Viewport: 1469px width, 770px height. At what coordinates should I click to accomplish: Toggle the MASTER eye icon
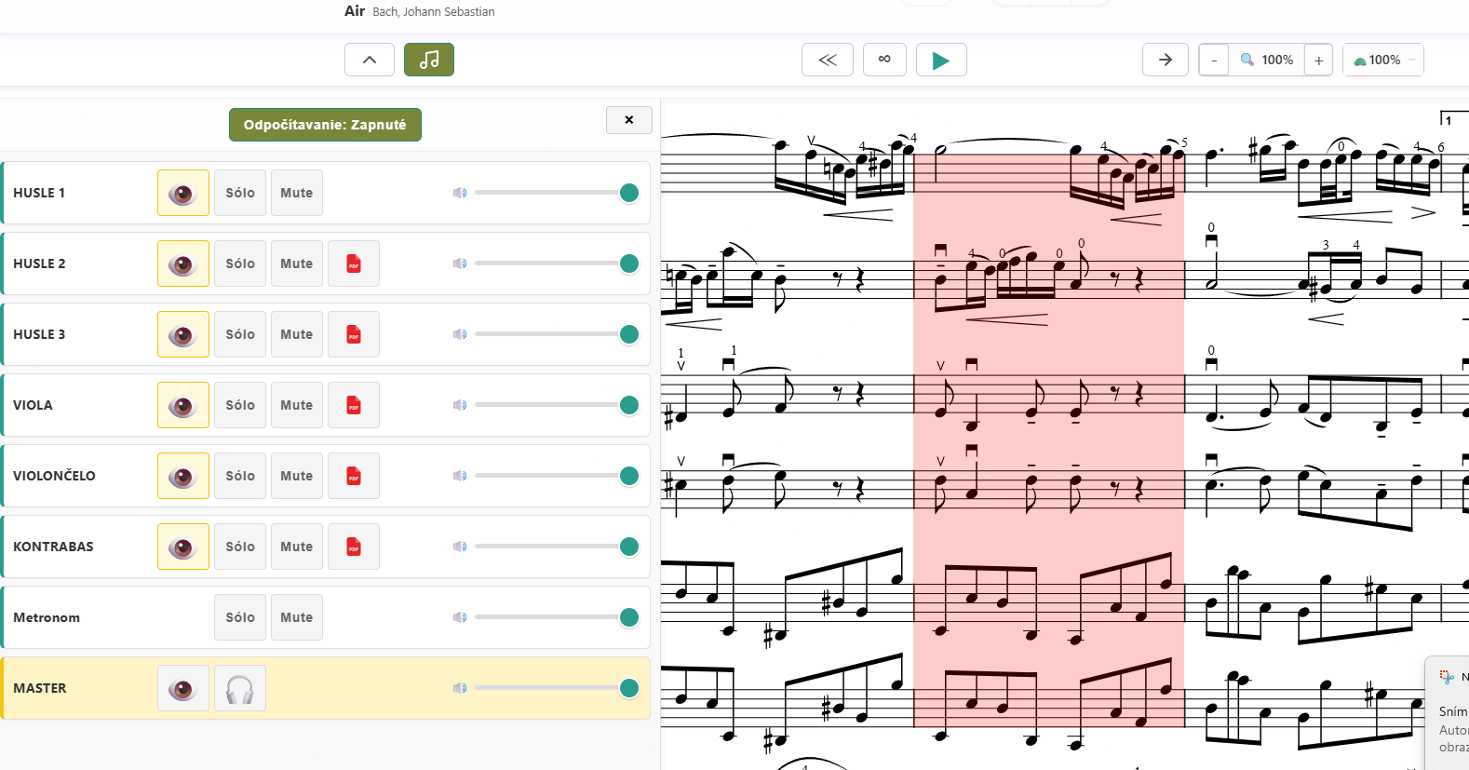(182, 688)
